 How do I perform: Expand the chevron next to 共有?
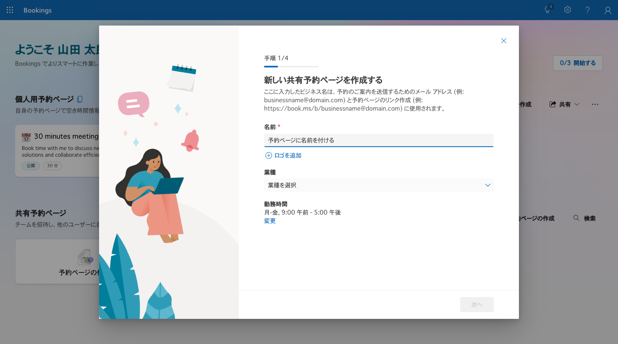(x=577, y=104)
